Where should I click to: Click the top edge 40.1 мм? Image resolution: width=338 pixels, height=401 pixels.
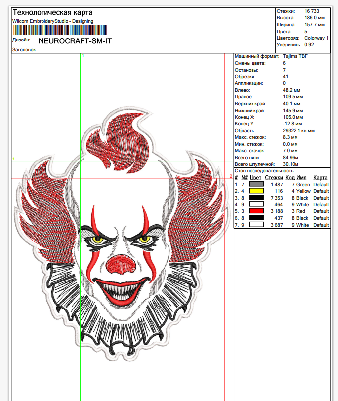[x=292, y=104]
